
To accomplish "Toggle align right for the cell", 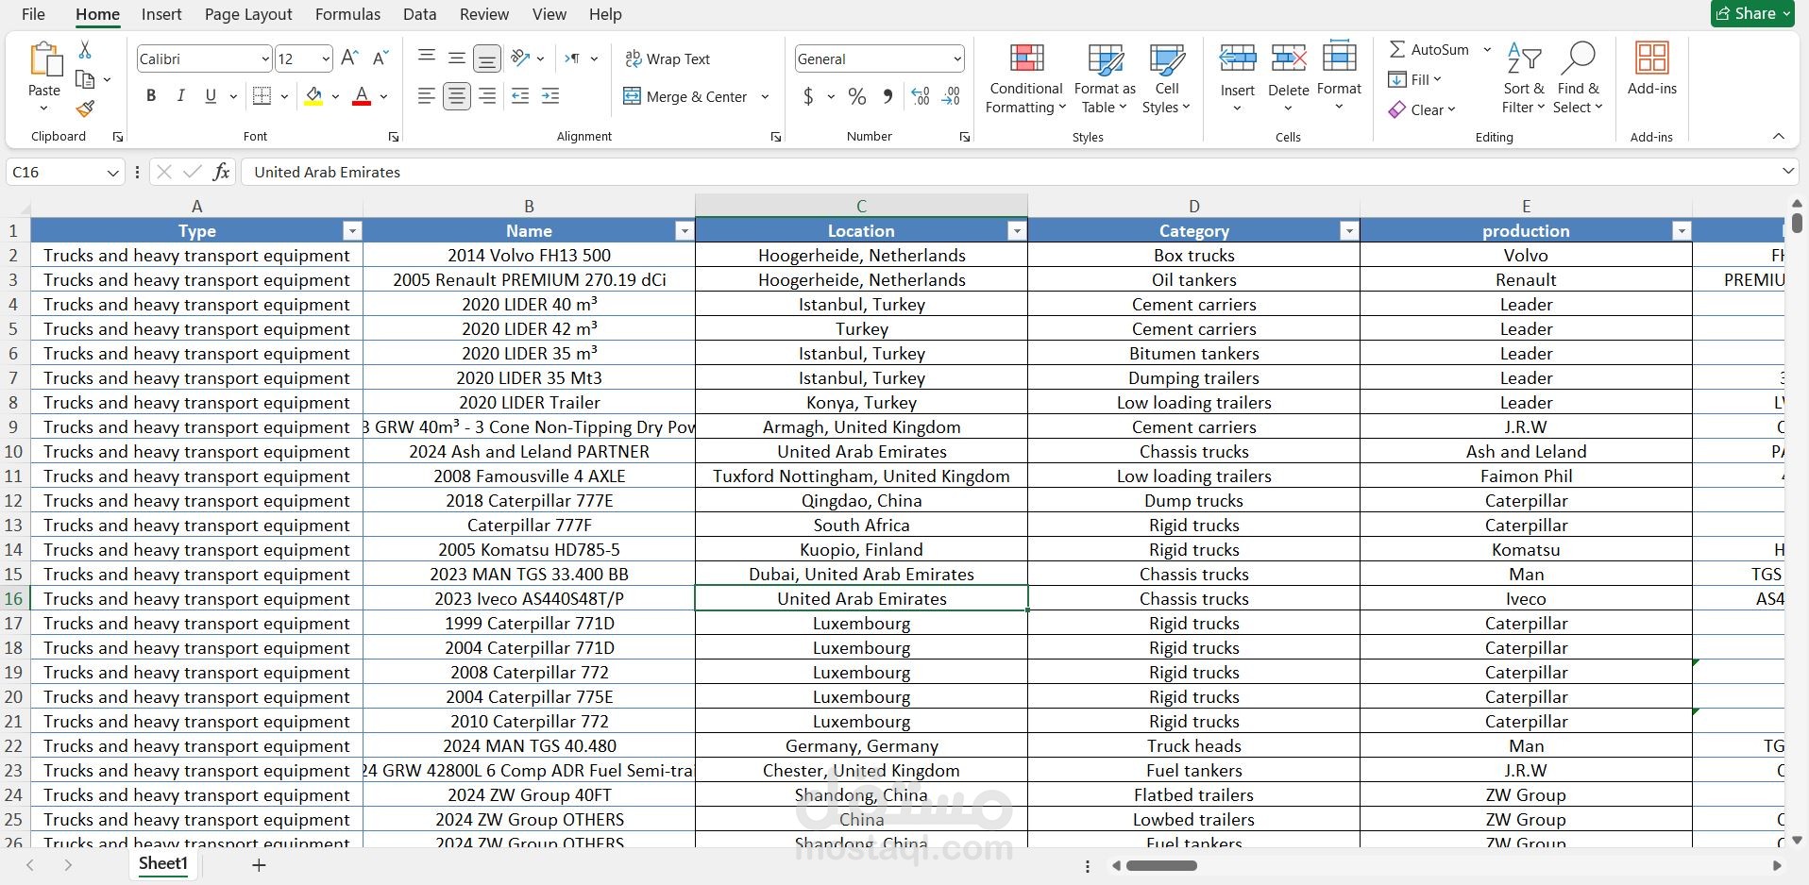I will (487, 96).
